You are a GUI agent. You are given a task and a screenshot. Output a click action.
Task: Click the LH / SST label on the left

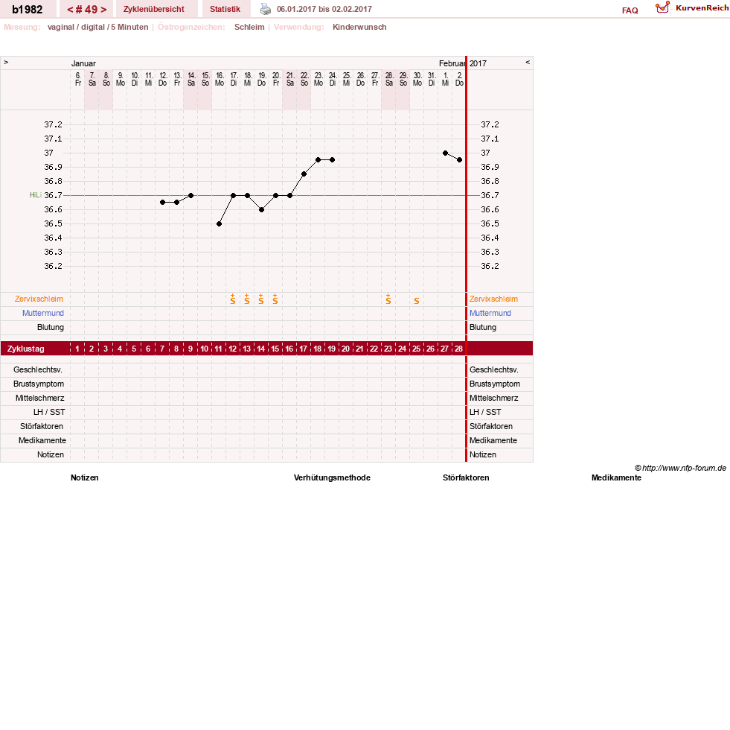point(49,412)
